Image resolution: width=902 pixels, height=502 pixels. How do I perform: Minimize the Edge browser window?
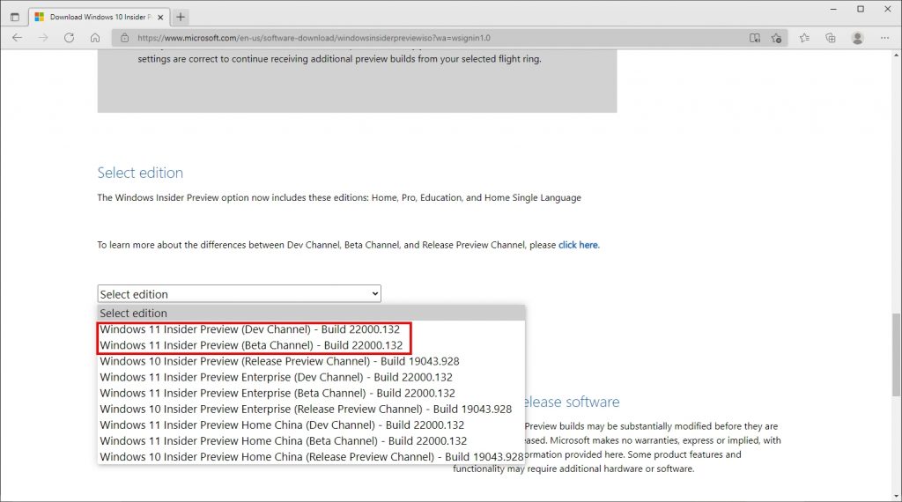click(833, 9)
